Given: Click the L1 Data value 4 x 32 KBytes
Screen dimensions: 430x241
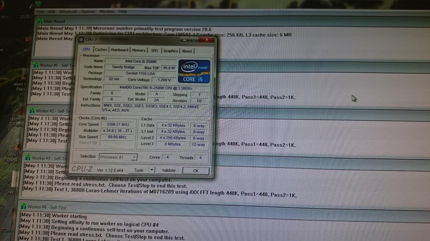Looking at the screenshot, I should pyautogui.click(x=173, y=125).
